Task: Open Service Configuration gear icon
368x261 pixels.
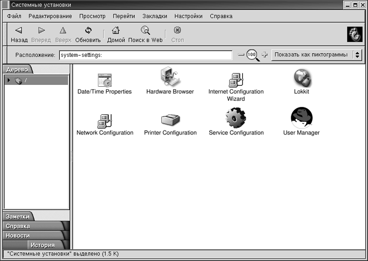Action: pos(236,118)
